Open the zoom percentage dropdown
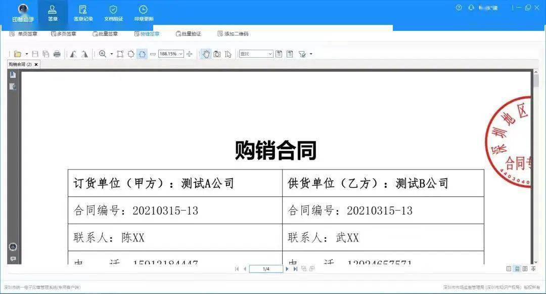546x294 pixels. (x=181, y=54)
